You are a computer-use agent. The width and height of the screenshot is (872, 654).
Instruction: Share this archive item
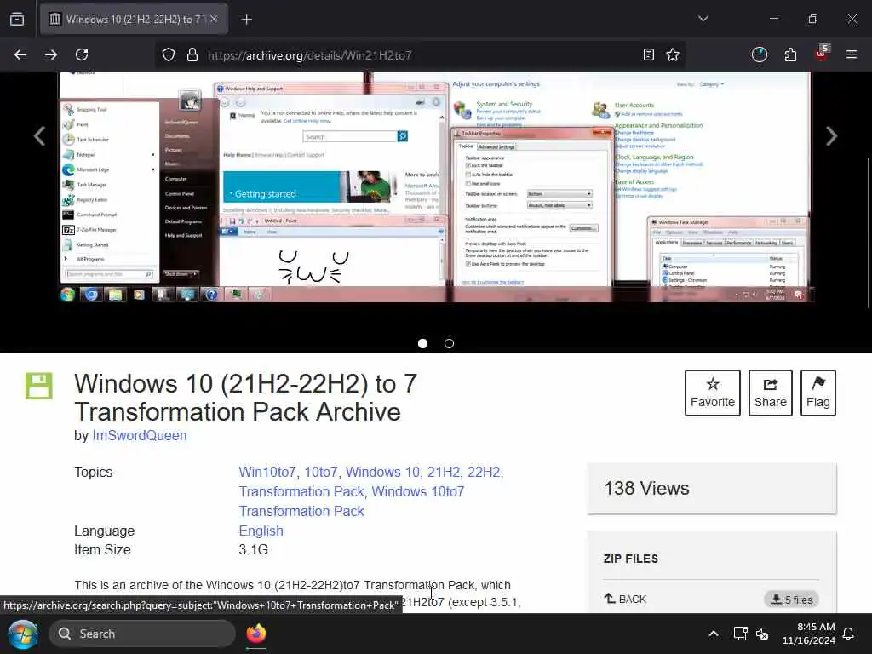[x=770, y=393]
